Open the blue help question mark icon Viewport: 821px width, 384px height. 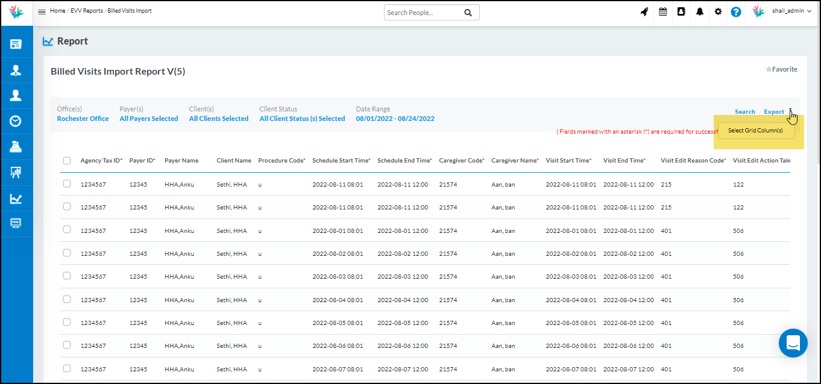pyautogui.click(x=736, y=12)
